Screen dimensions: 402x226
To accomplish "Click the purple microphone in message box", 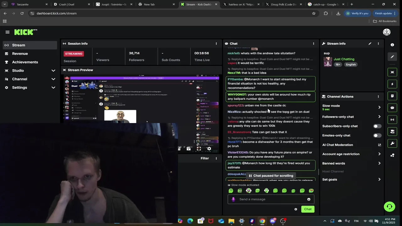I will [233, 199].
